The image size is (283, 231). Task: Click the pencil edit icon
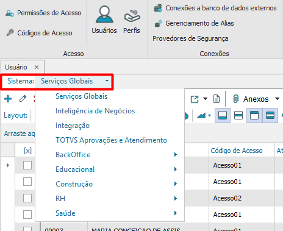(23, 99)
